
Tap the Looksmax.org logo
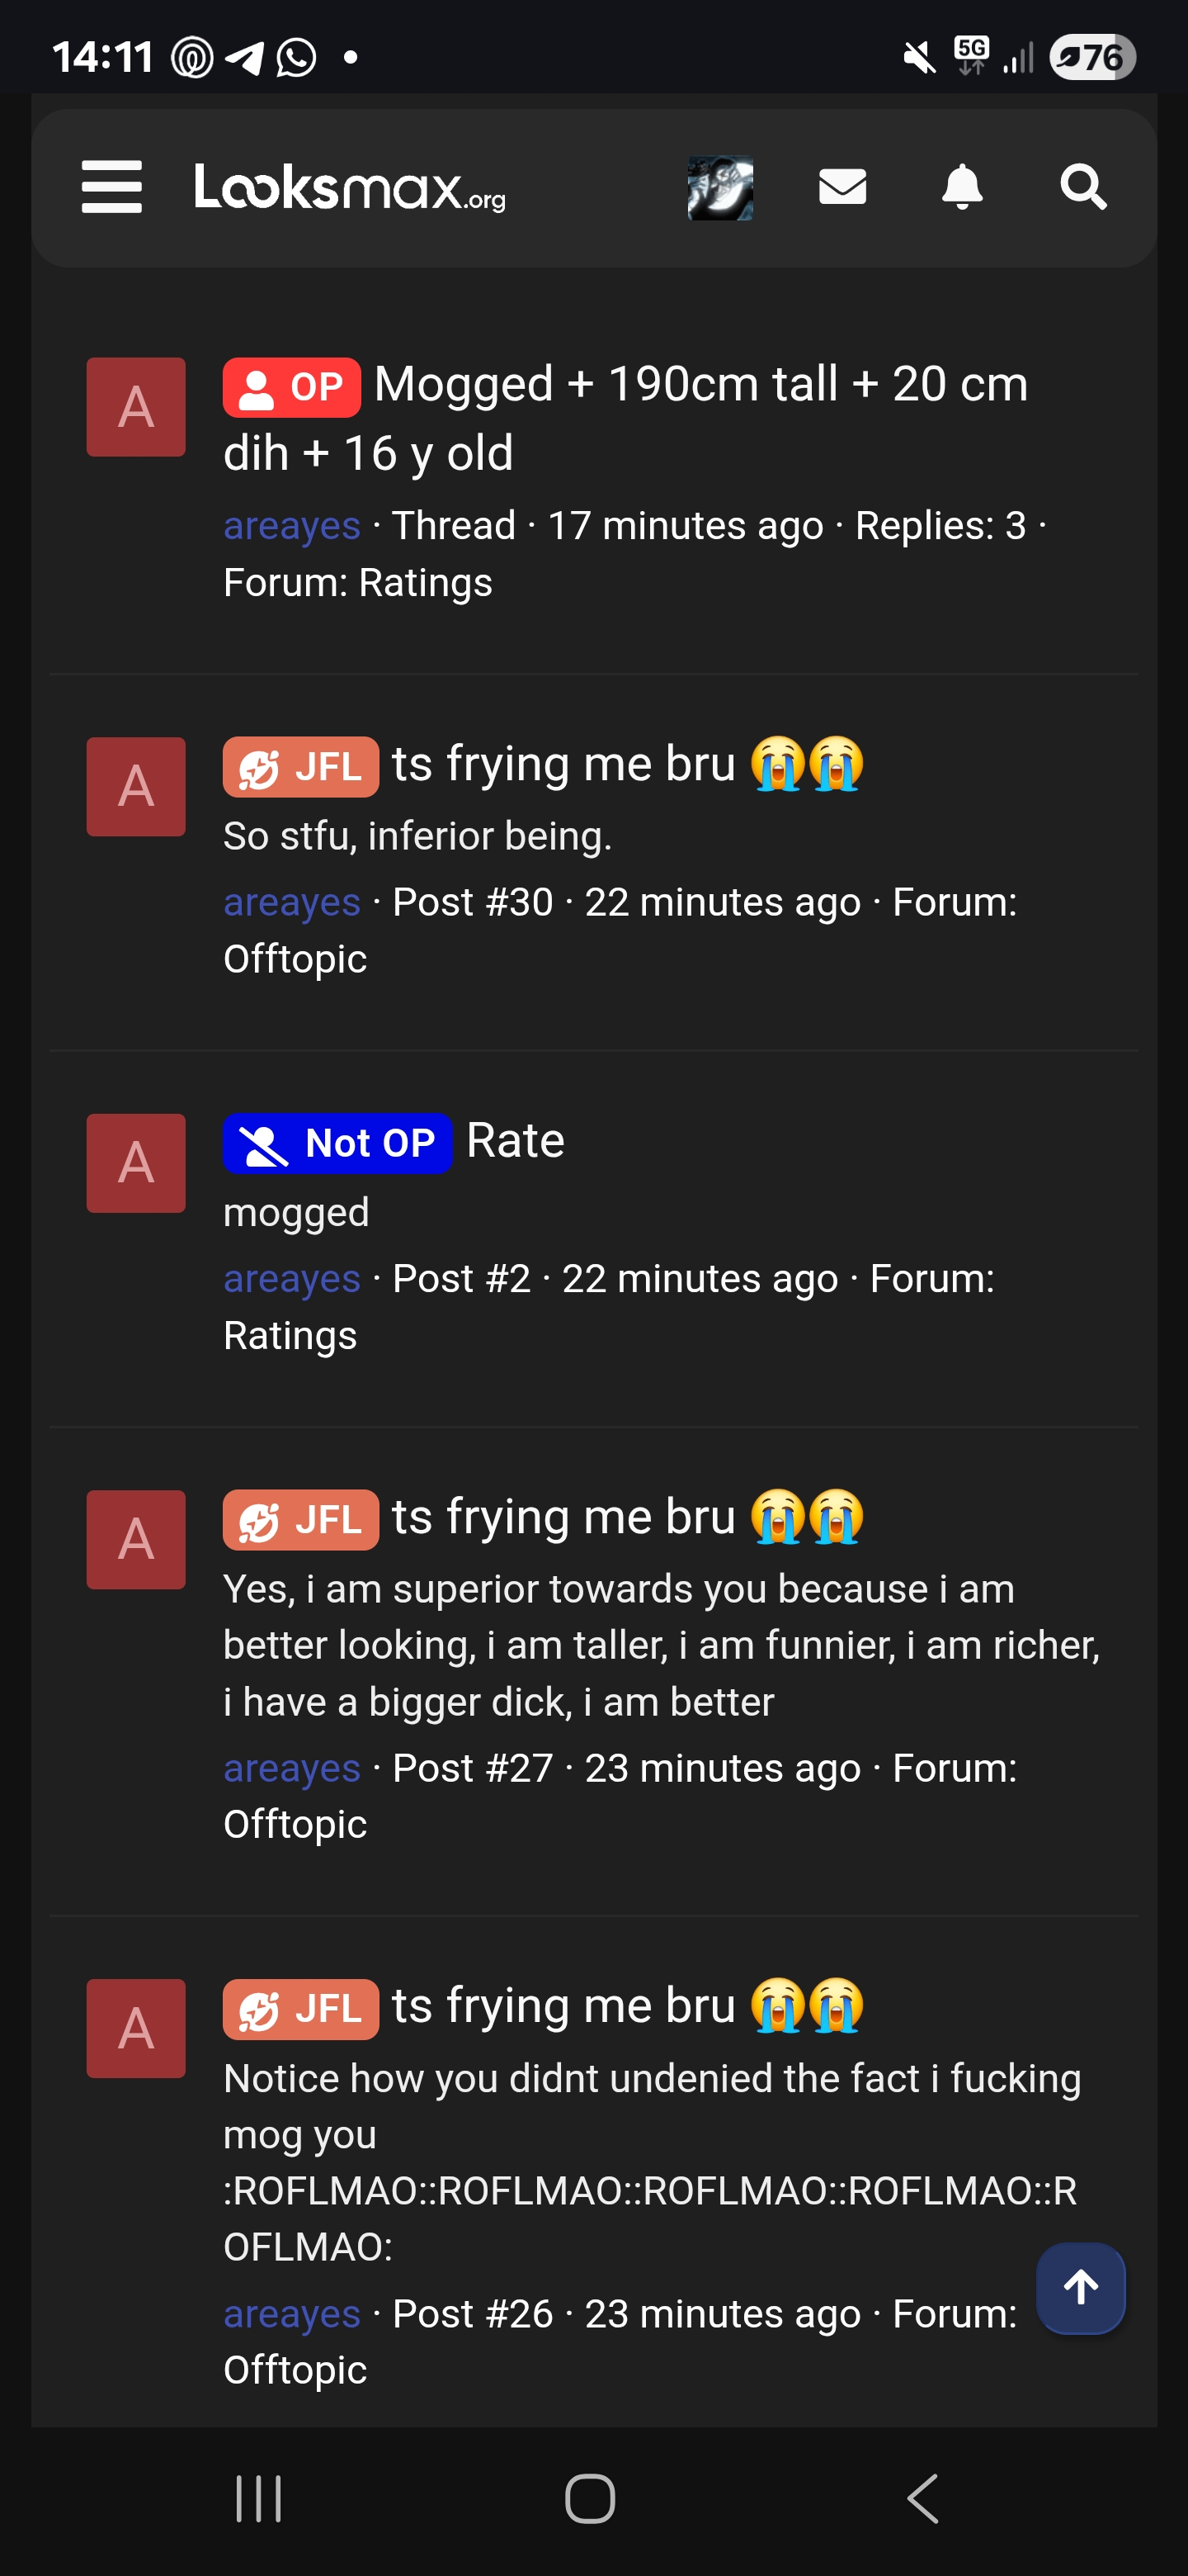click(349, 187)
